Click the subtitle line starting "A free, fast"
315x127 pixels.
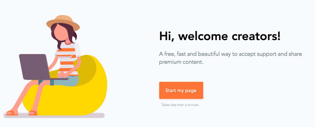click(230, 54)
